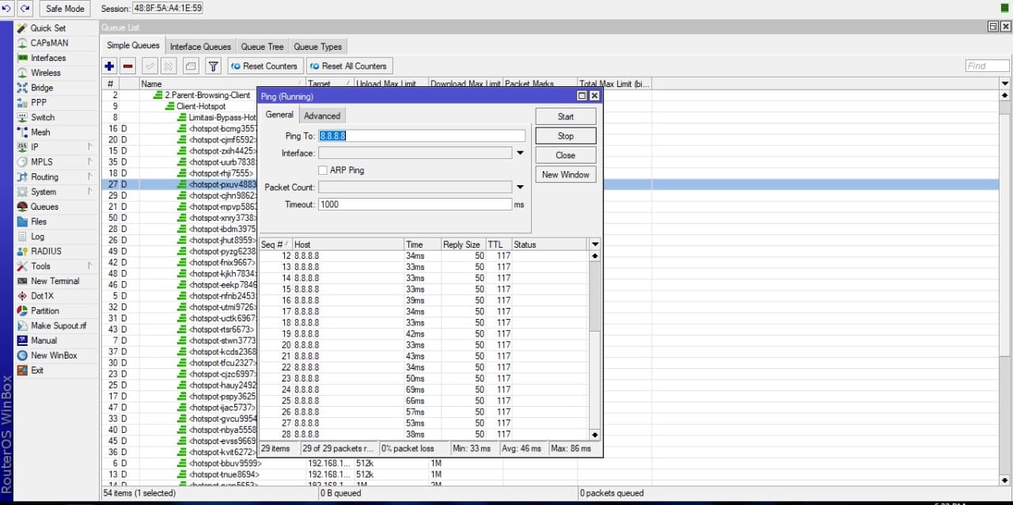Click the disable X toolbar icon

coord(169,66)
